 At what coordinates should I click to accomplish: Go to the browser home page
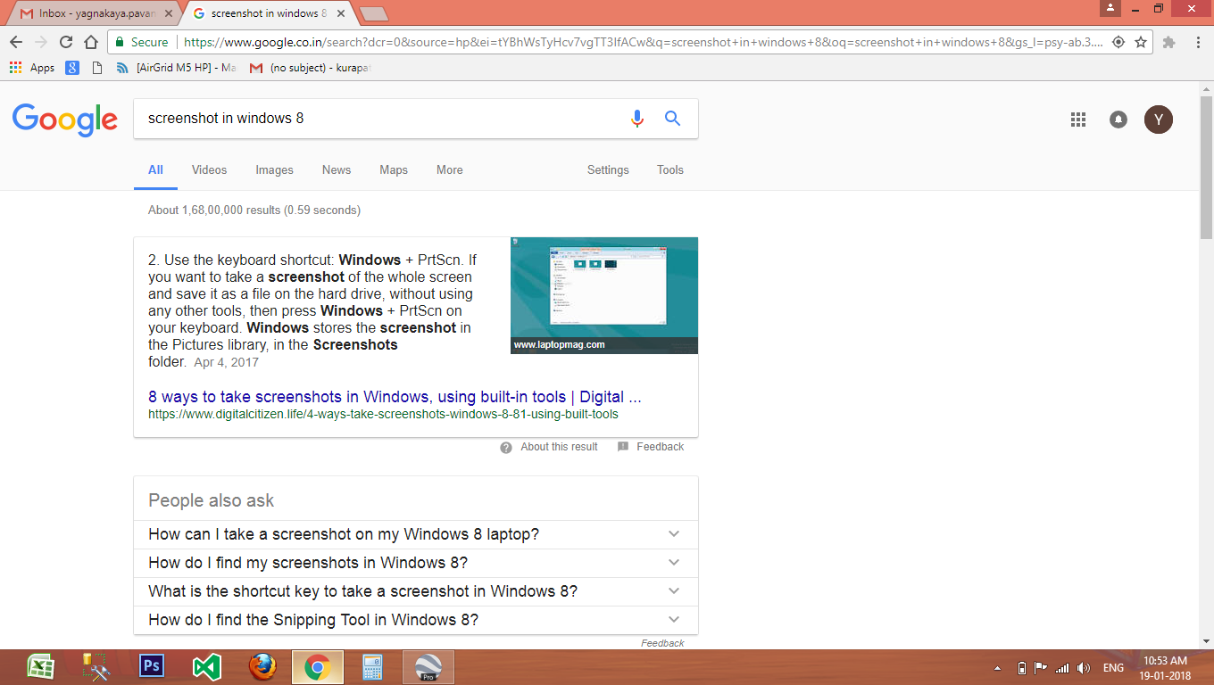(90, 42)
